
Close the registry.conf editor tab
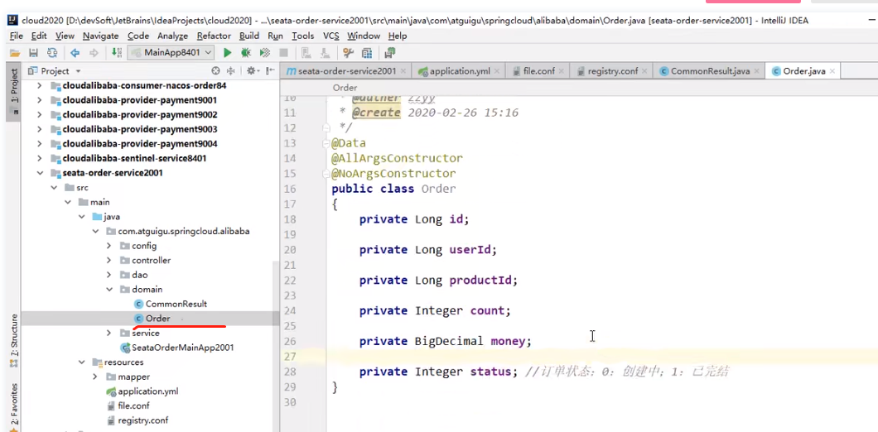[645, 71]
